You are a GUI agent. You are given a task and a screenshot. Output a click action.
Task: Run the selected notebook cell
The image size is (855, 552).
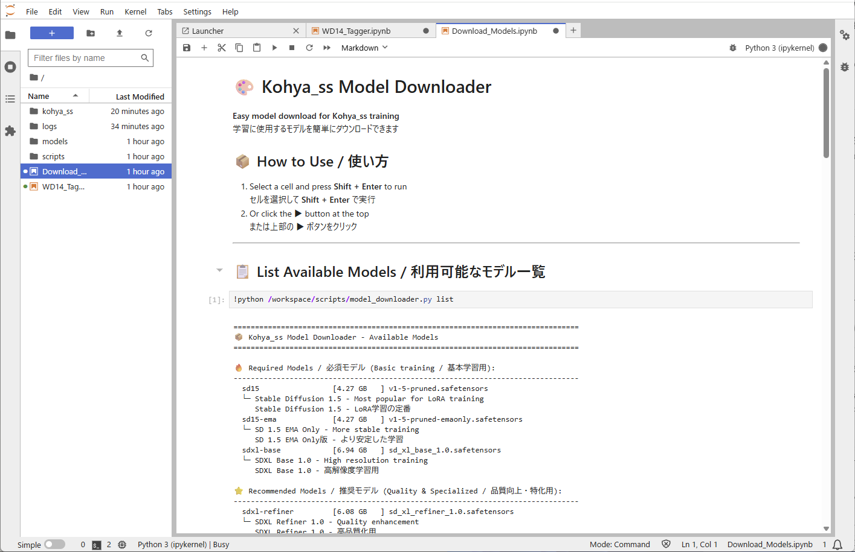274,48
